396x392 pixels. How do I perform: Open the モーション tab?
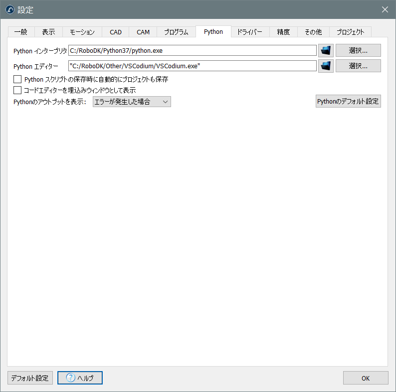pyautogui.click(x=82, y=32)
